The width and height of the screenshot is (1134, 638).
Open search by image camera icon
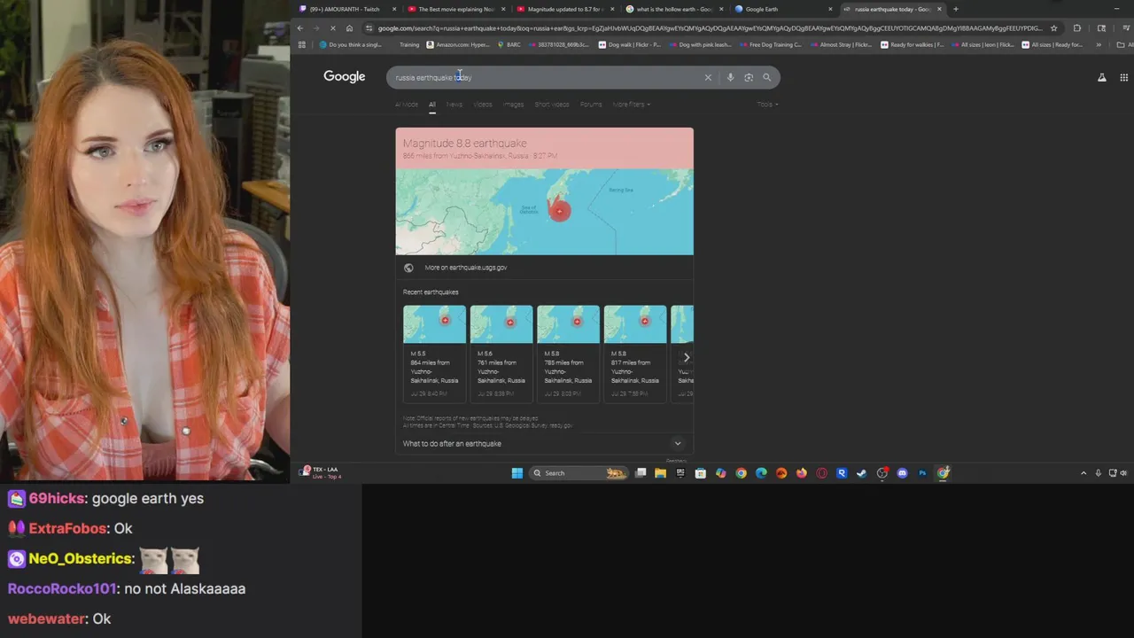[x=749, y=78]
